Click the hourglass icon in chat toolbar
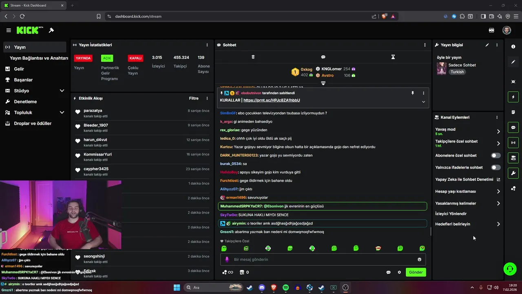The width and height of the screenshot is (522, 294). coord(393,57)
